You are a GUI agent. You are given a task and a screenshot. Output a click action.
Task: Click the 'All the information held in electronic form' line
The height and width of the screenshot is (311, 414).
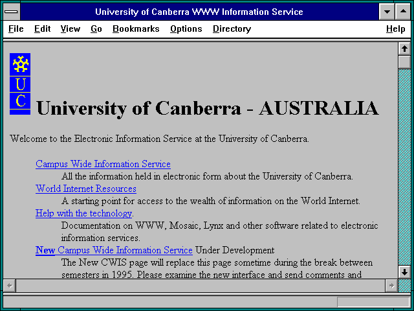click(x=207, y=176)
